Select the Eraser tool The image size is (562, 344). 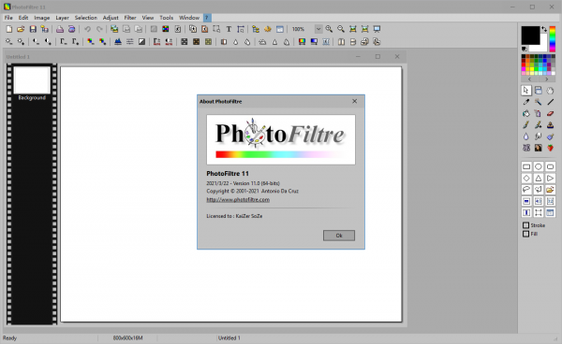[x=550, y=114]
